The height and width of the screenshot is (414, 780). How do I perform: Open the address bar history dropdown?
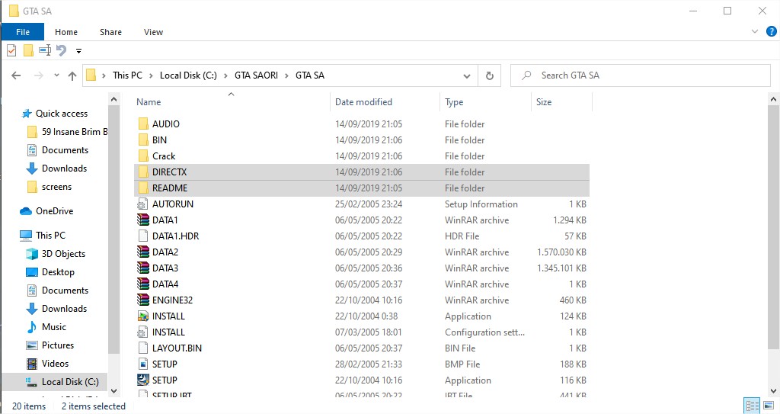coord(467,75)
